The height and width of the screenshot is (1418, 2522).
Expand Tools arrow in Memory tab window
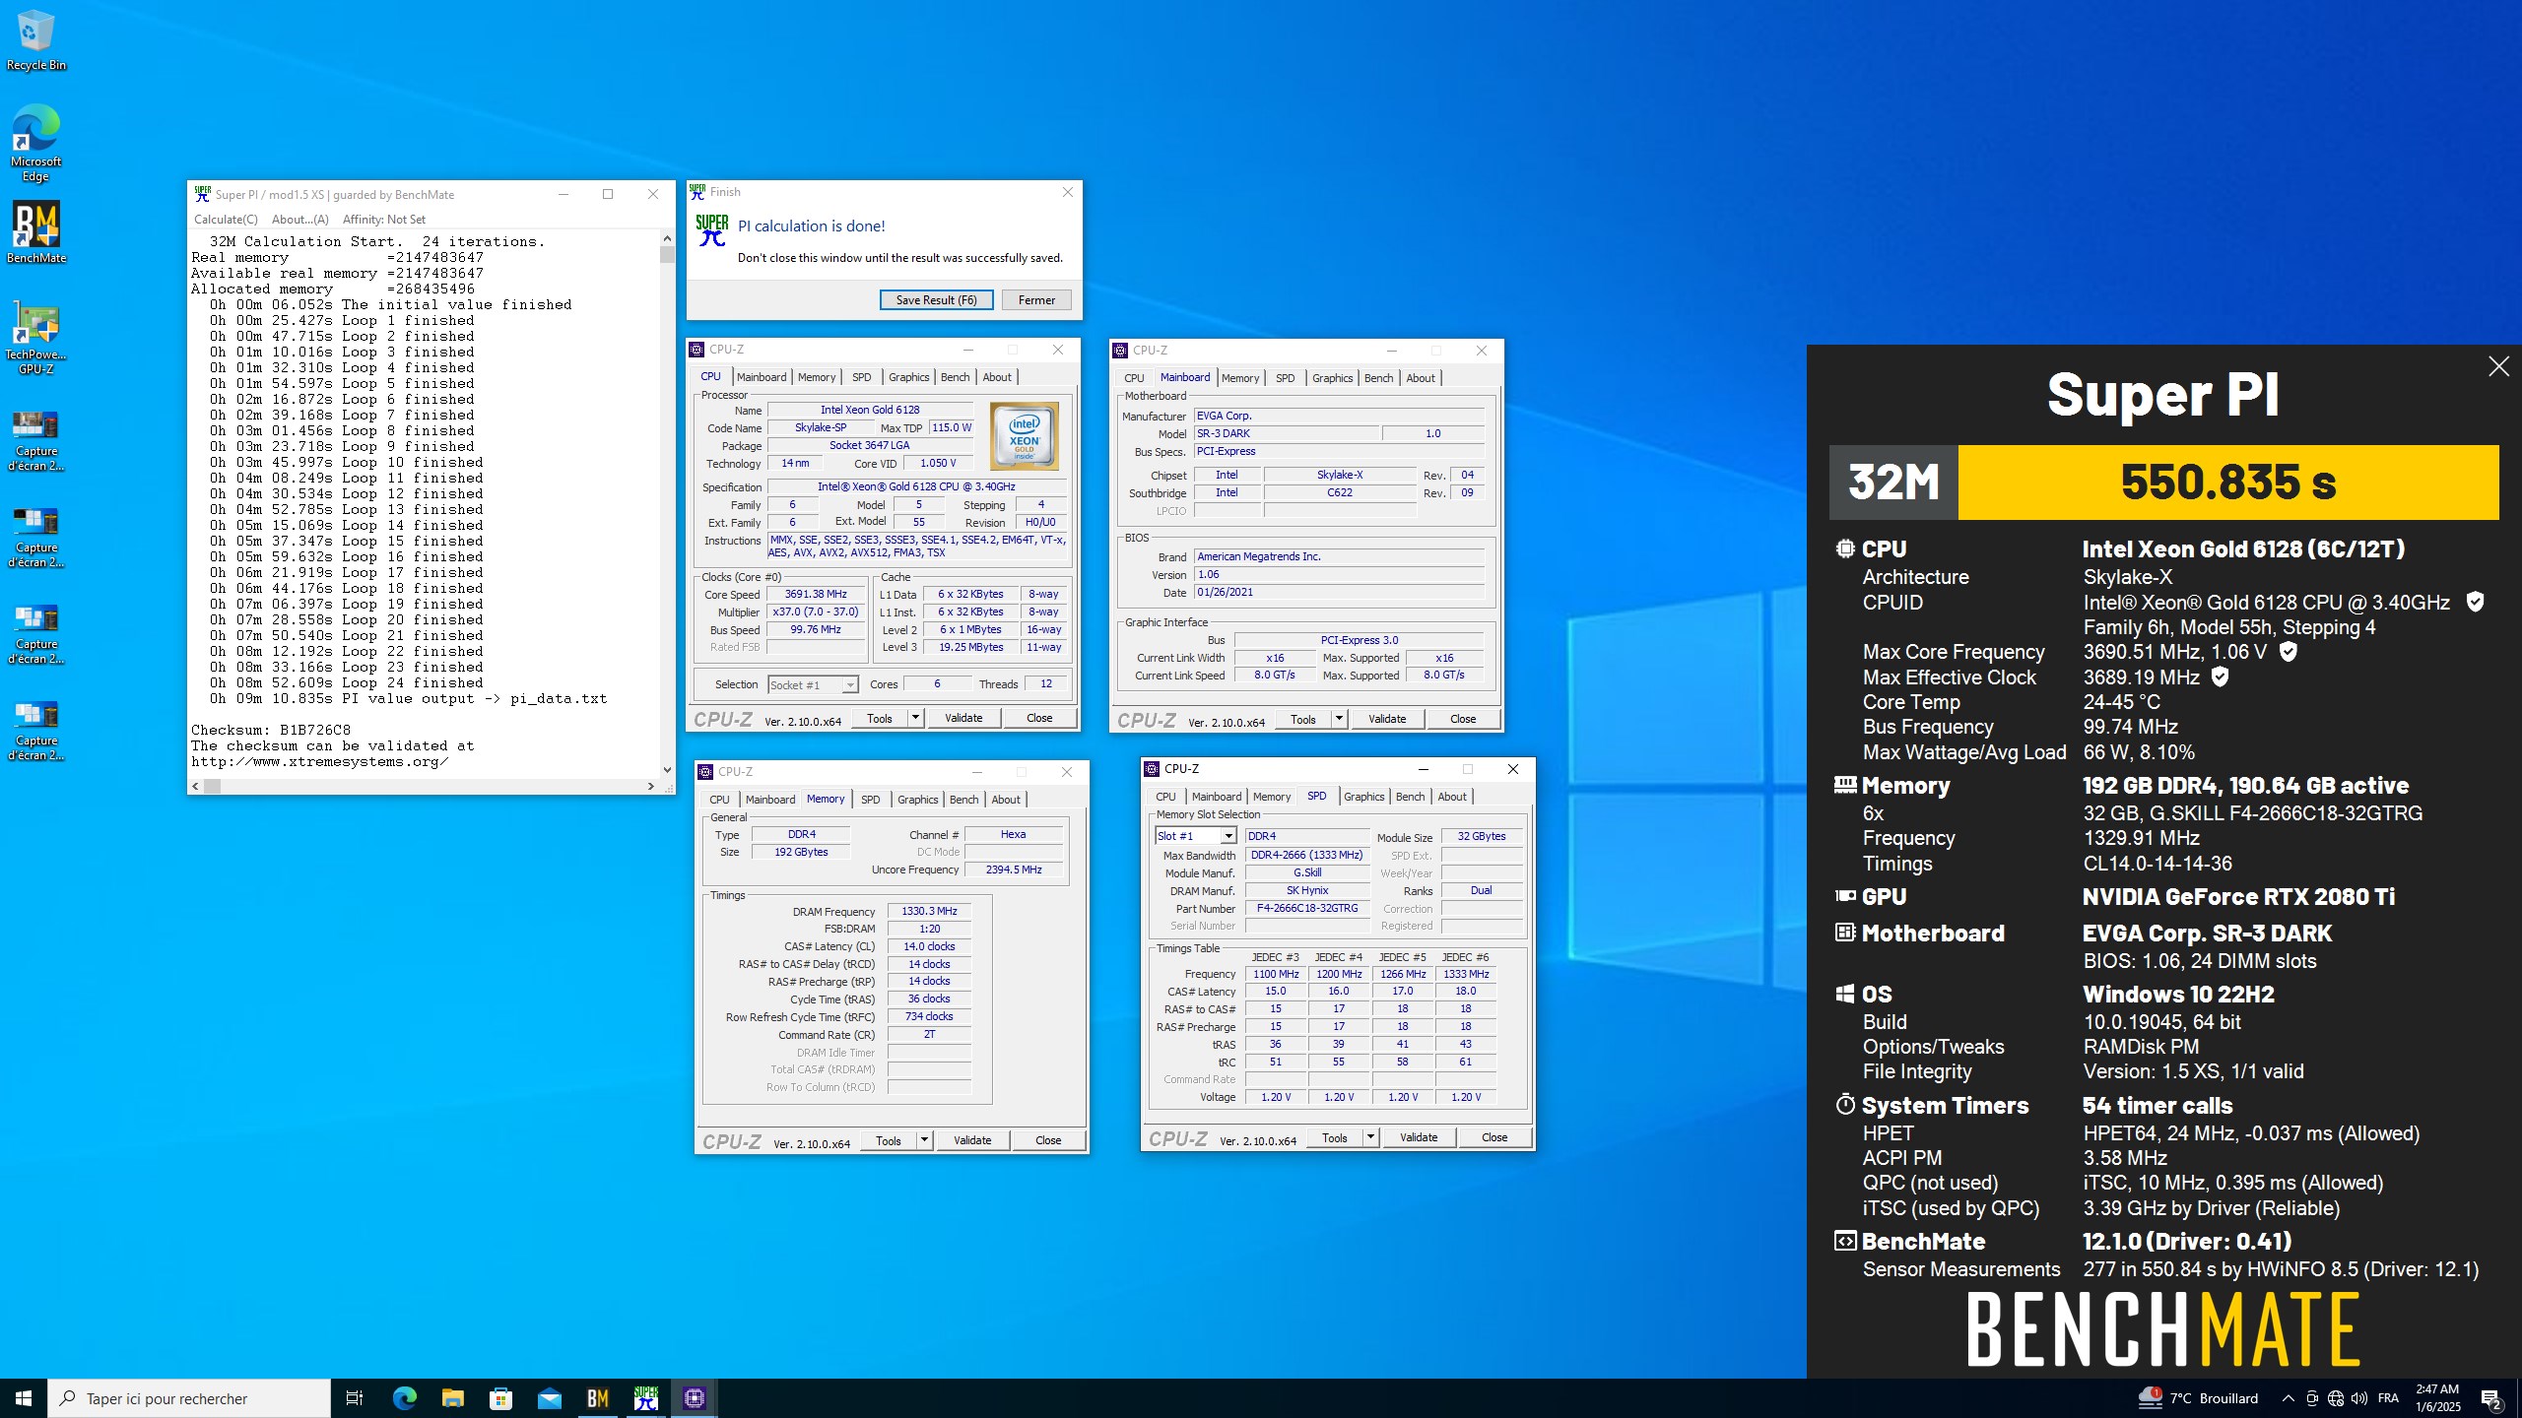point(924,1140)
